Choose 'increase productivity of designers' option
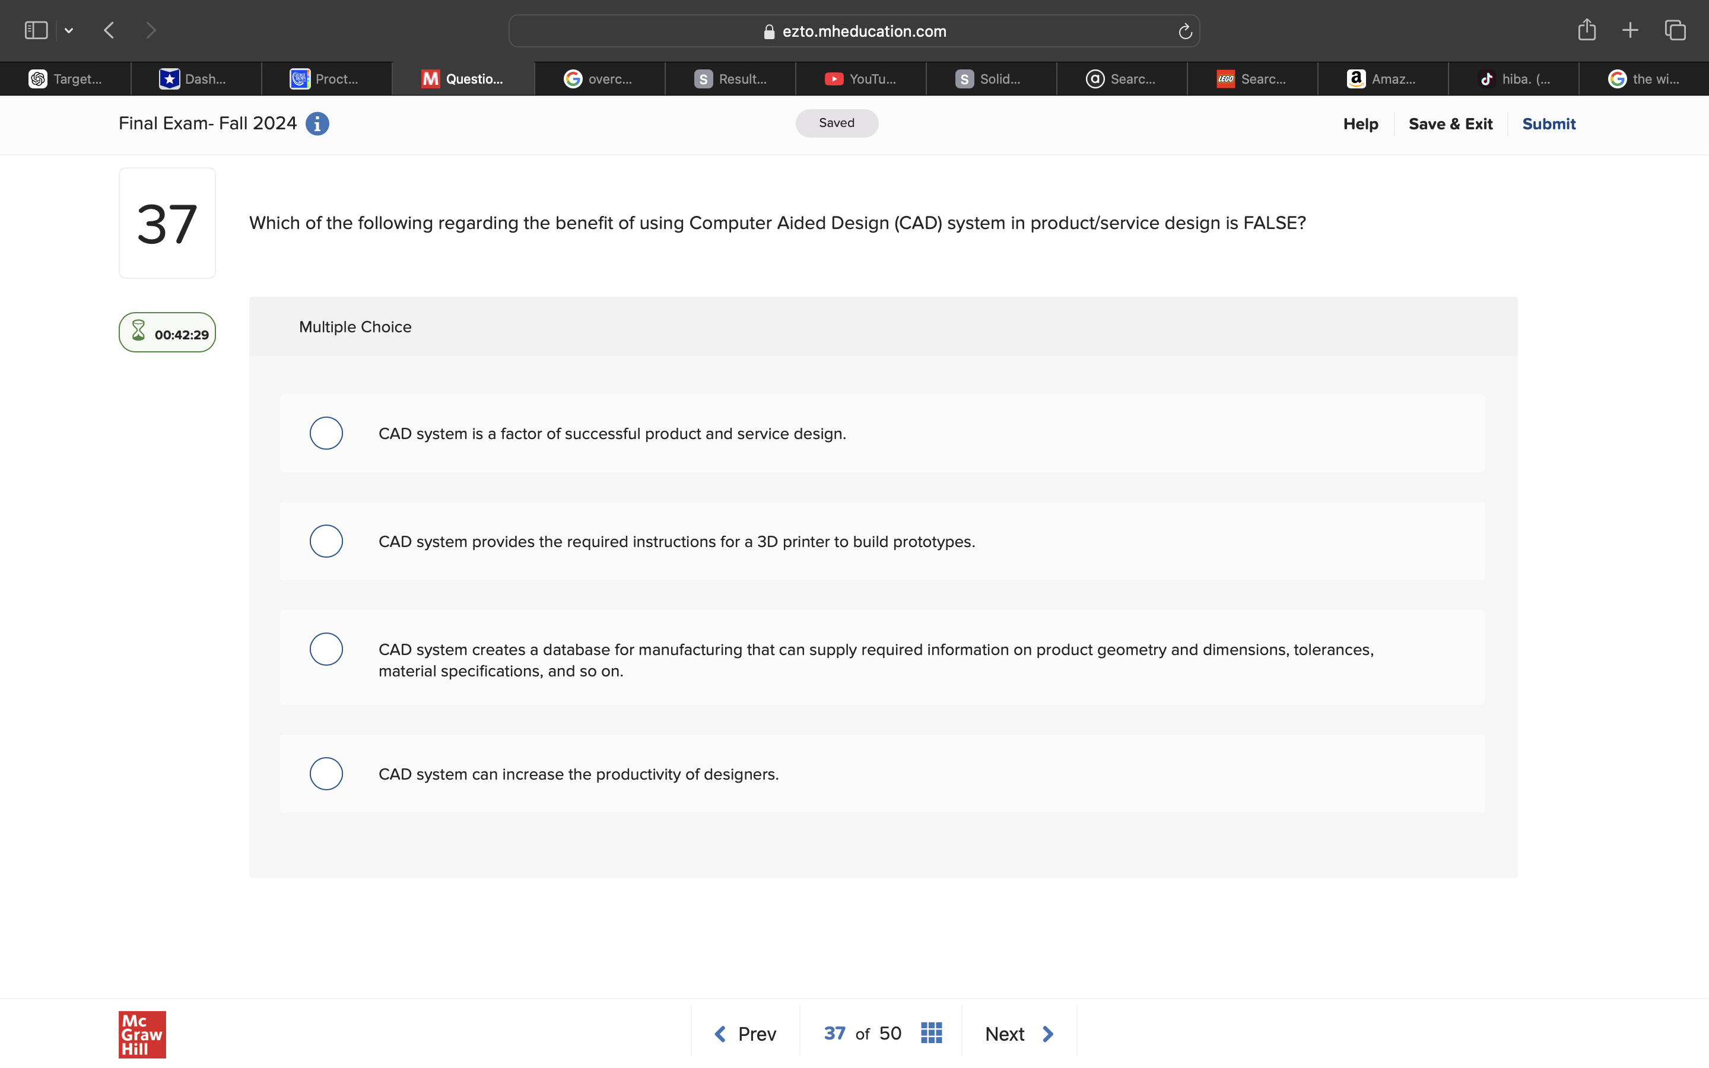 click(326, 774)
